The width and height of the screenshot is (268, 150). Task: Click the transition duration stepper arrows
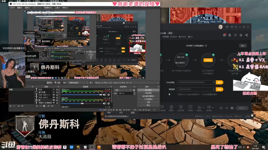click(x=134, y=93)
